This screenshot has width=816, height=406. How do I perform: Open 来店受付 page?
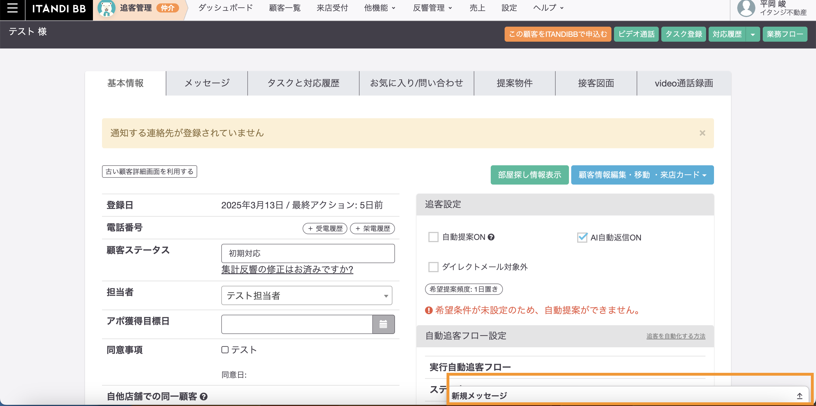click(x=332, y=8)
